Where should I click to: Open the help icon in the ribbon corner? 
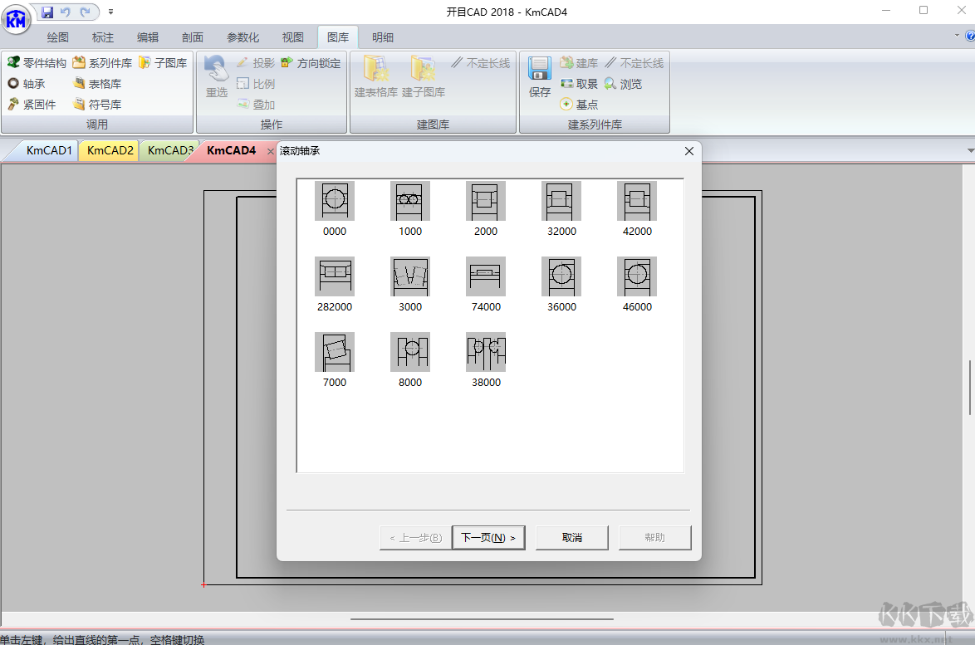pos(970,36)
